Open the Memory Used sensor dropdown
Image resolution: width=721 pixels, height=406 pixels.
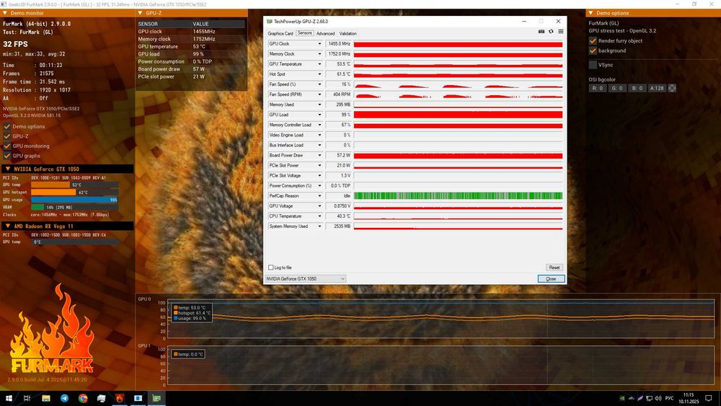[319, 105]
